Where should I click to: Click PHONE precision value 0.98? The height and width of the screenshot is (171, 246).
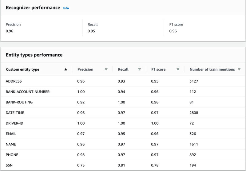[x=81, y=155]
